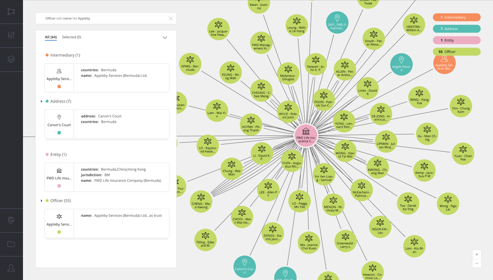Select the Tilling - Edward W. node

click(205, 240)
